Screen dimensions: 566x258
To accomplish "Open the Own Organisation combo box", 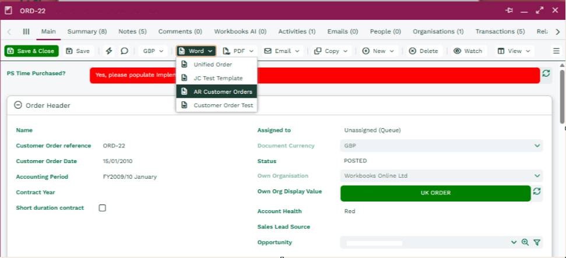I will 441,176.
